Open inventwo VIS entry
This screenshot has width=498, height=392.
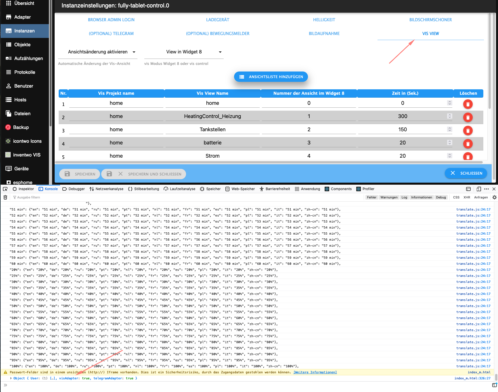(24, 155)
